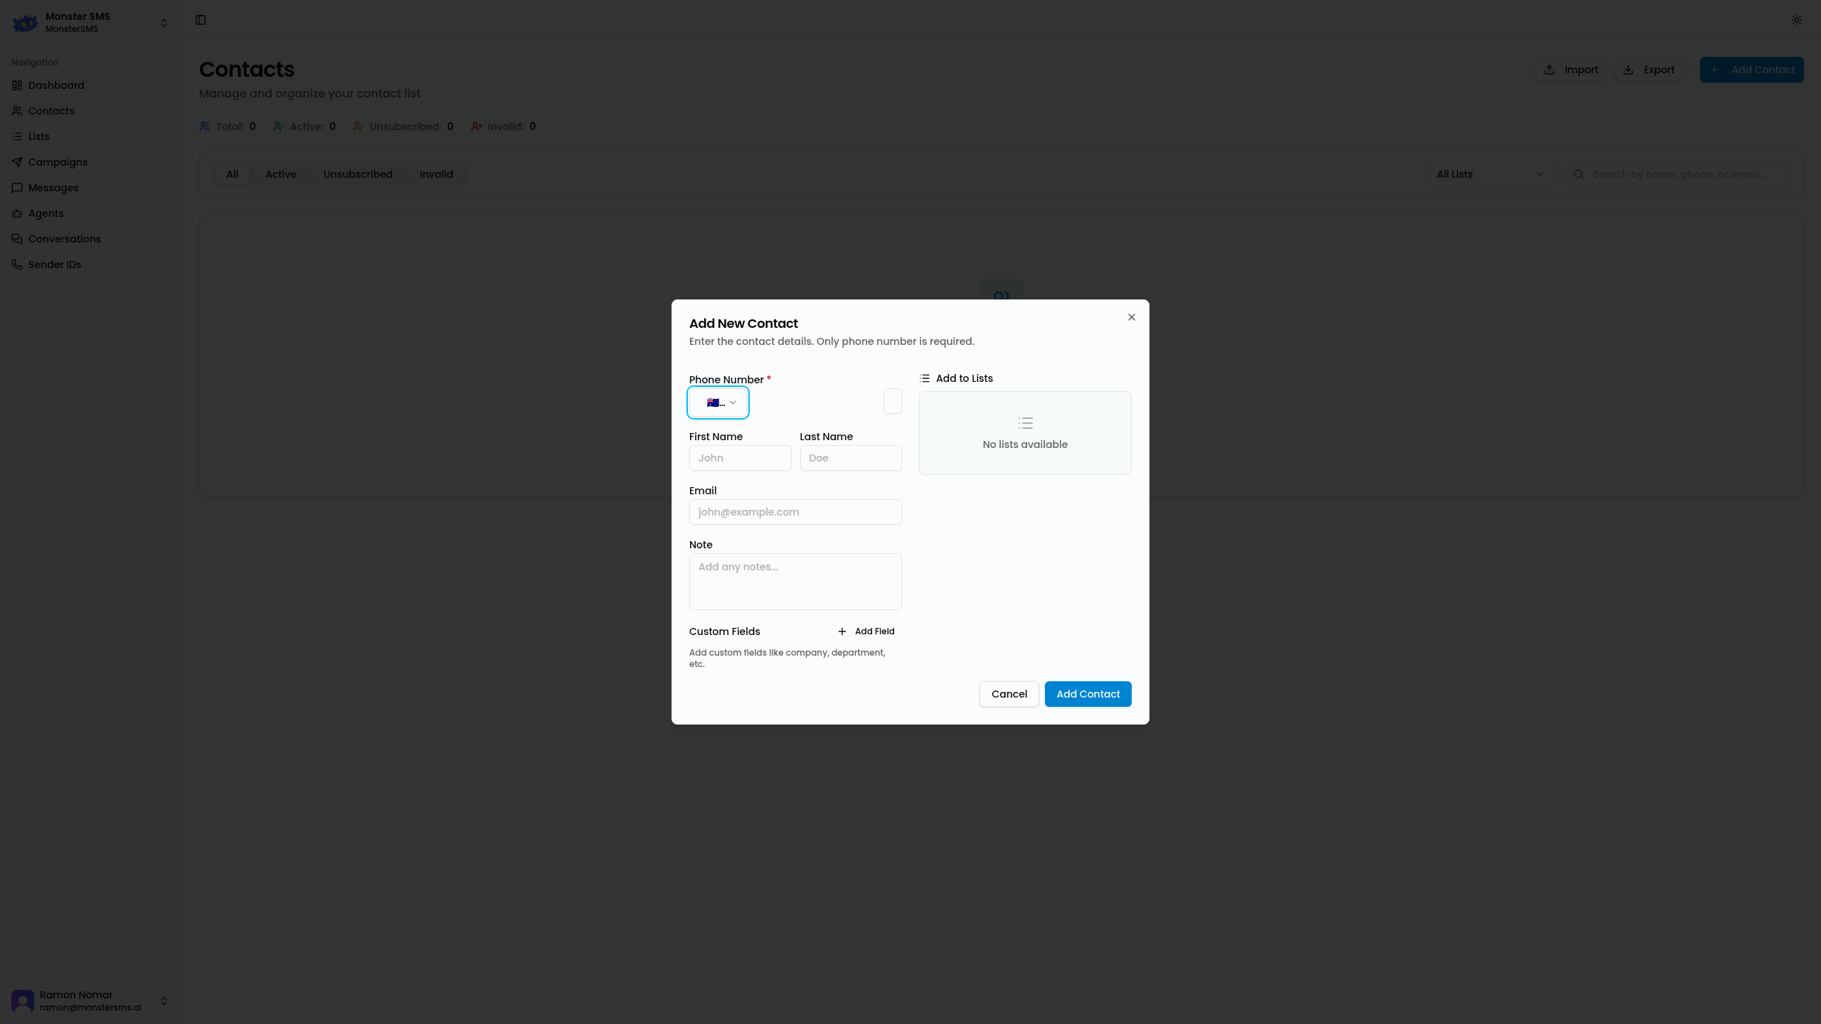Click the Export download icon
1821x1024 pixels.
(1628, 70)
